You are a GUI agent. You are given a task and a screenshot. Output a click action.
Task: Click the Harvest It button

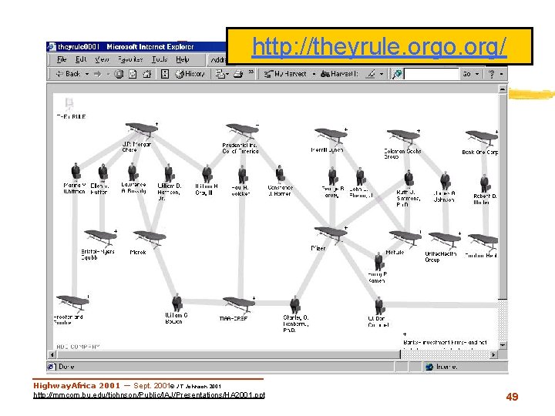click(339, 74)
